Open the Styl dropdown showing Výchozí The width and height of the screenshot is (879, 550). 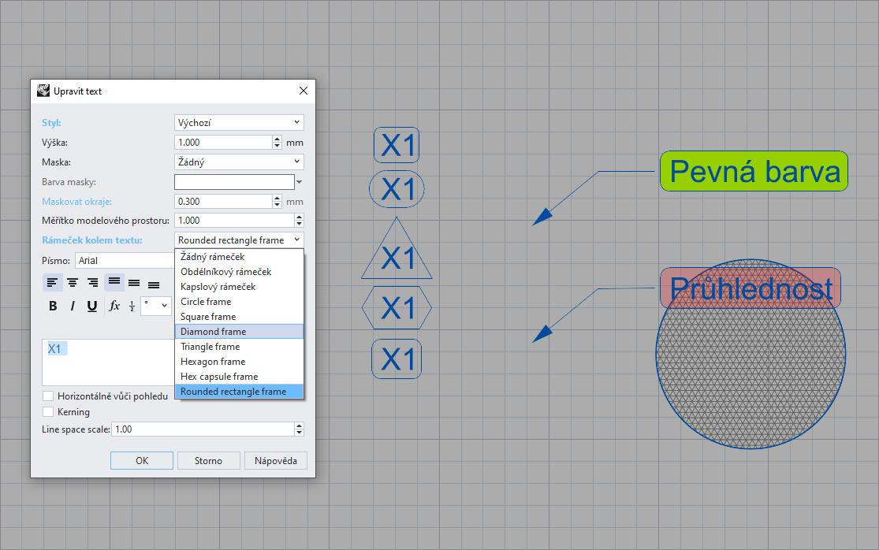[x=238, y=122]
